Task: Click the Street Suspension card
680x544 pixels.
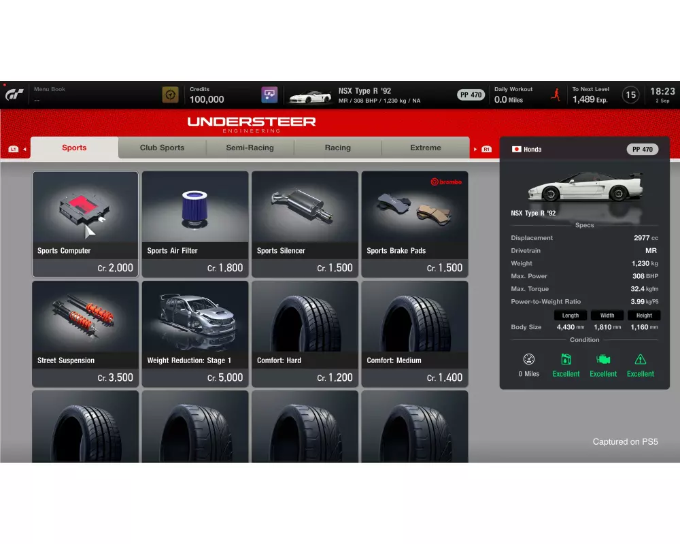Action: point(85,334)
